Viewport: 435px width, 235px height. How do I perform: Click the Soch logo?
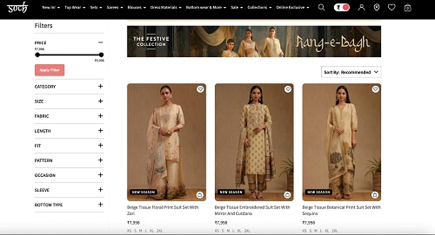[18, 8]
